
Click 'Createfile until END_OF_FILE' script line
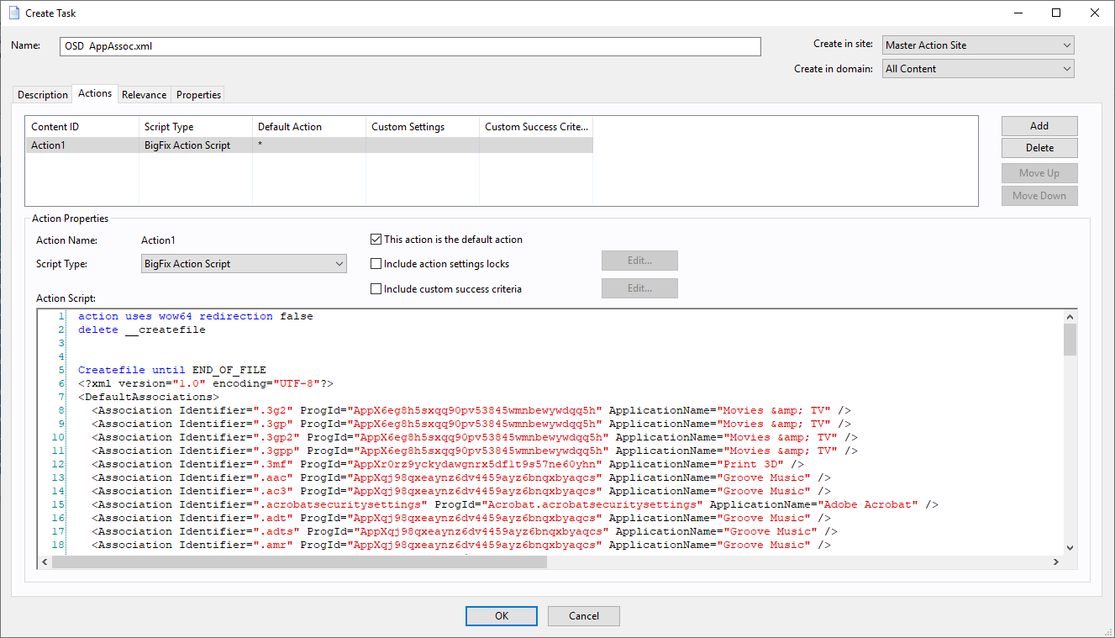pos(171,370)
